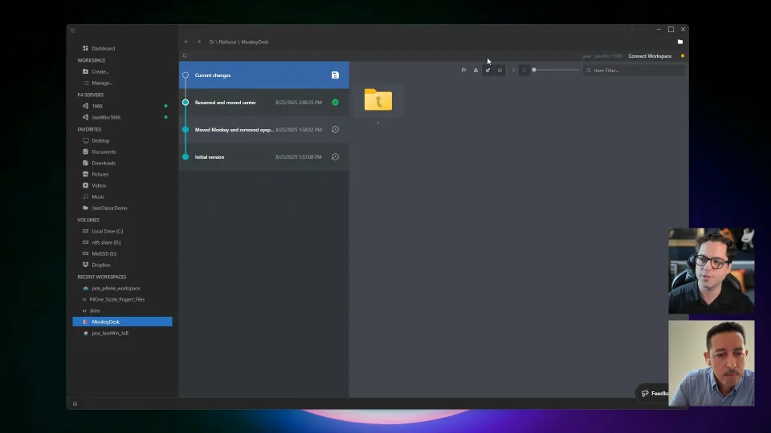Expand the panel icon in the bottom-left status bar
This screenshot has height=433, width=771.
(x=75, y=403)
